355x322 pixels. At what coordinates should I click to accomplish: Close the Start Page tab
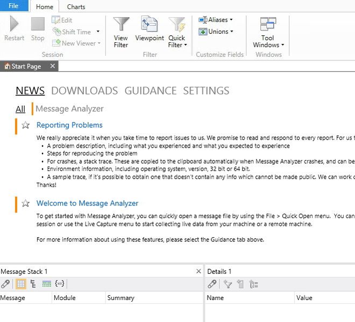pos(53,66)
